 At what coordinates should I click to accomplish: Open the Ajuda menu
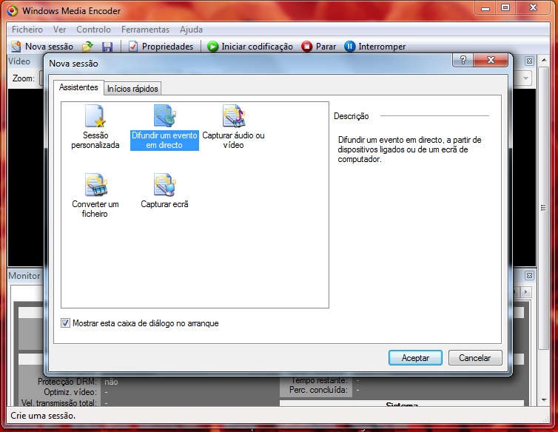pos(191,30)
